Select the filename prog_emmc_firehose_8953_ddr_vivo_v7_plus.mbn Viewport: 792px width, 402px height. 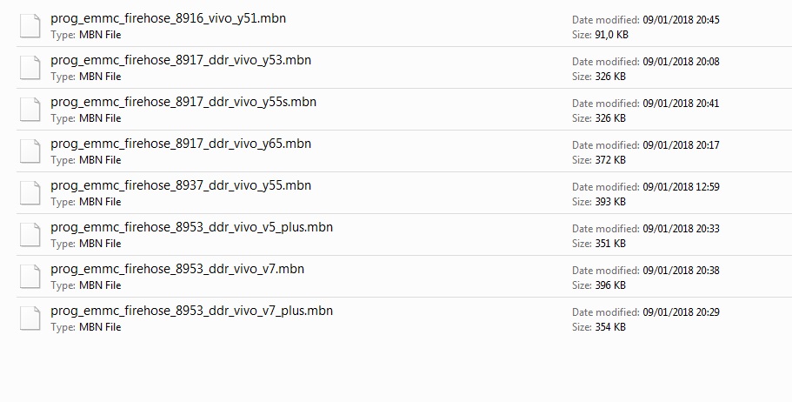tap(191, 311)
